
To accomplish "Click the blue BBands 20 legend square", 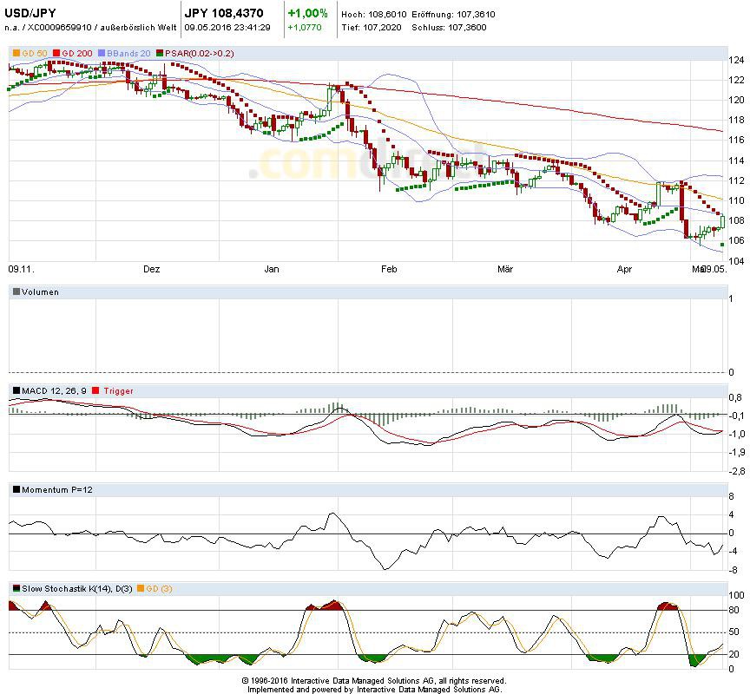I will coord(102,54).
